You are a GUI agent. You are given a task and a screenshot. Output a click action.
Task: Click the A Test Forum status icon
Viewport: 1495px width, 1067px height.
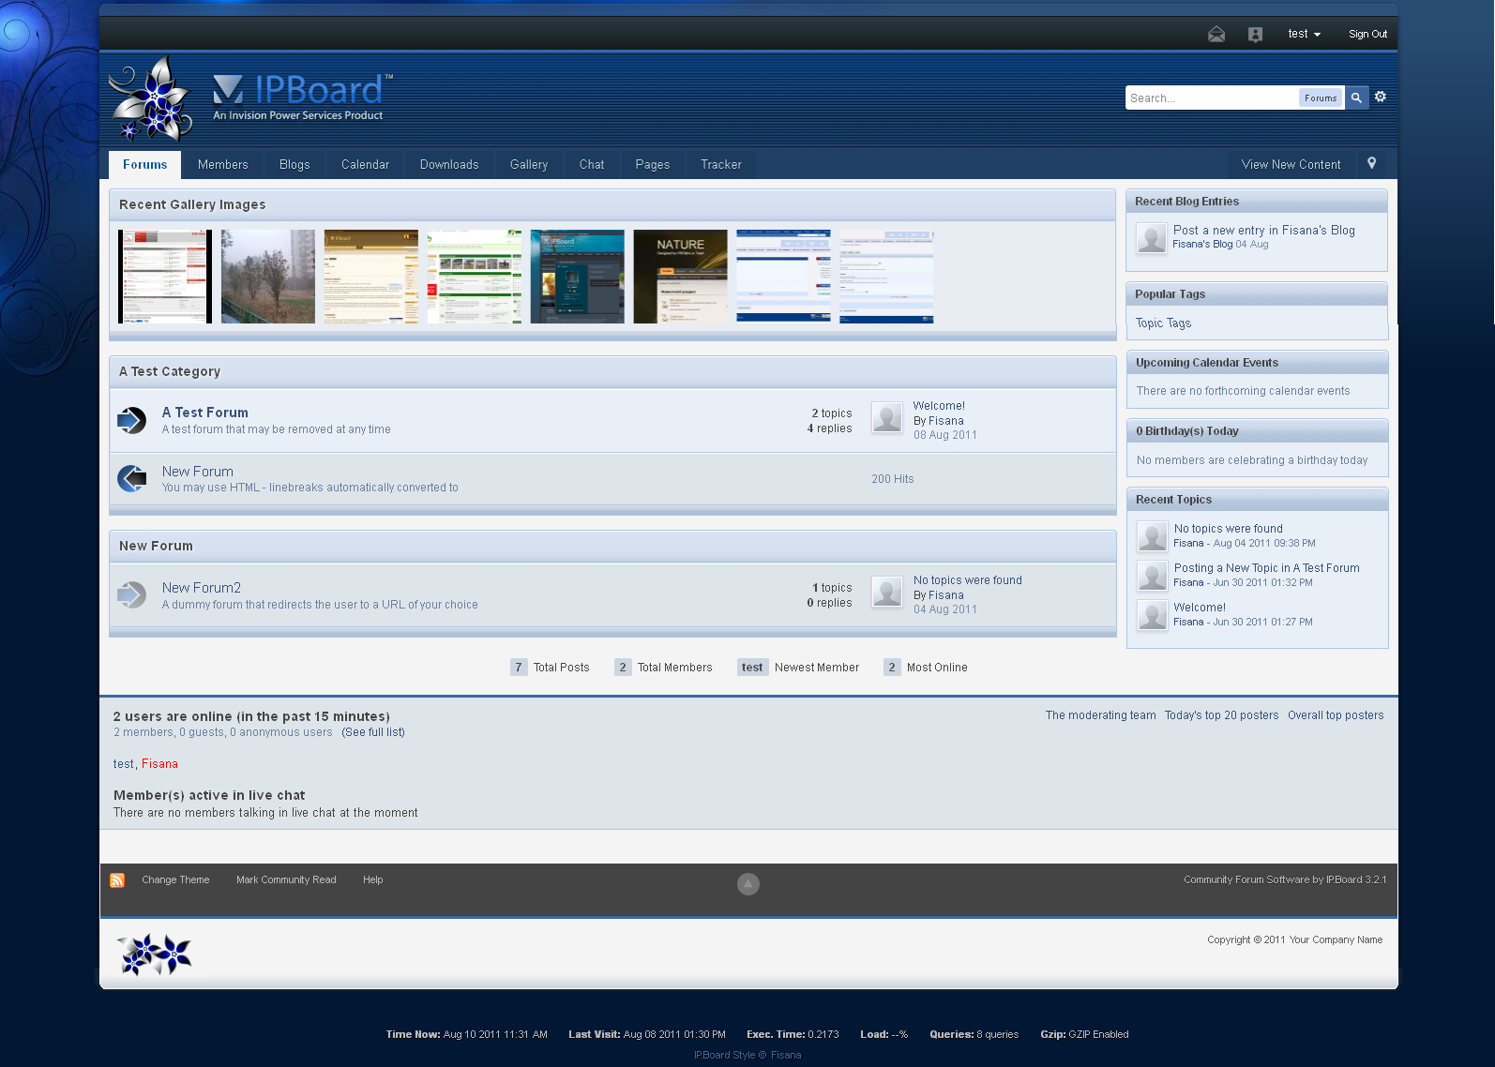tap(132, 420)
